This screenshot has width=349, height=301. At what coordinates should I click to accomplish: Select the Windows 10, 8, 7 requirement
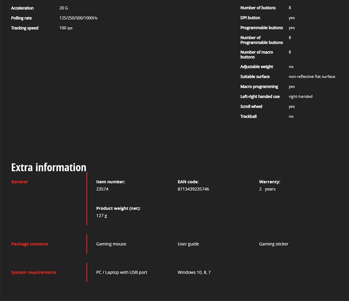194,272
